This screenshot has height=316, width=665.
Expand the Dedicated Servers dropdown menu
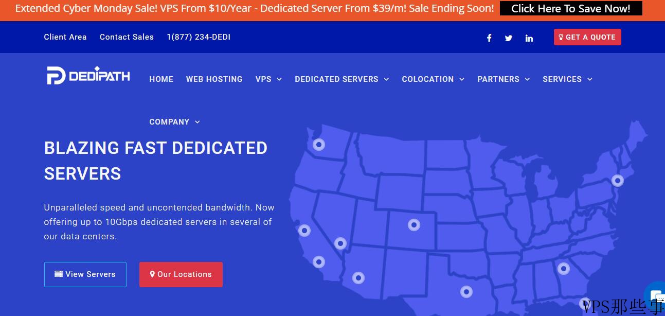(342, 79)
